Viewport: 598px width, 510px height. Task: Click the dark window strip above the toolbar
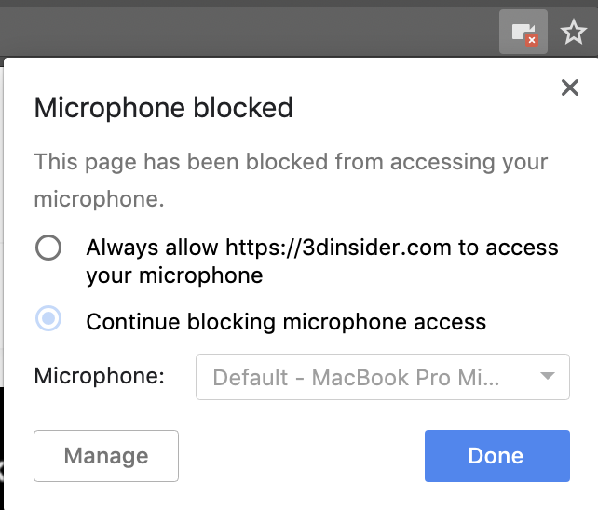(x=279, y=4)
